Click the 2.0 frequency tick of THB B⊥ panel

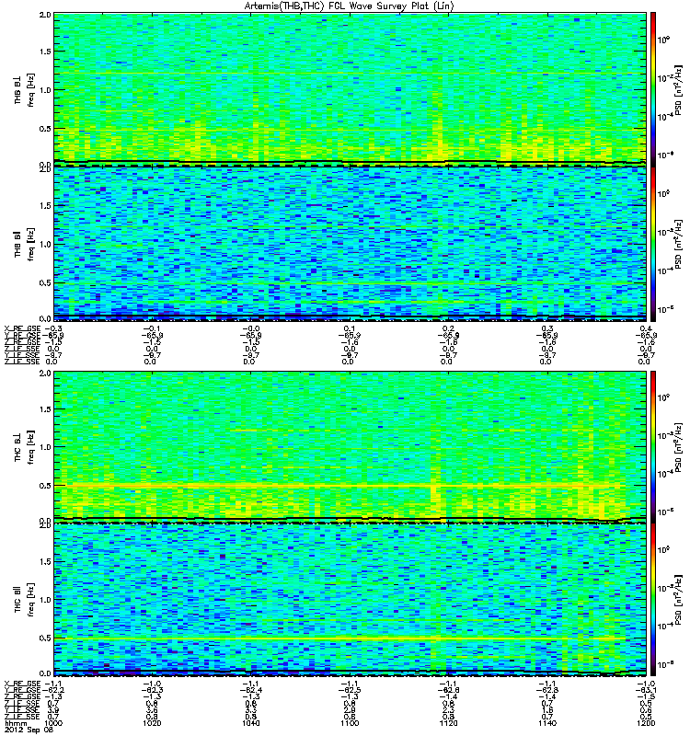(x=45, y=14)
